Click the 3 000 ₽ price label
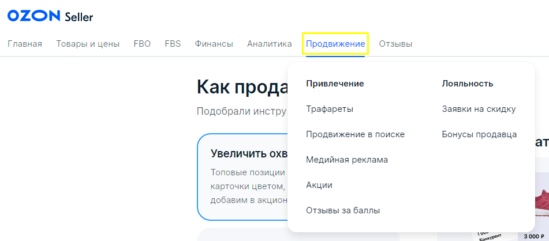Viewport: 549px width, 241px height. (x=535, y=237)
